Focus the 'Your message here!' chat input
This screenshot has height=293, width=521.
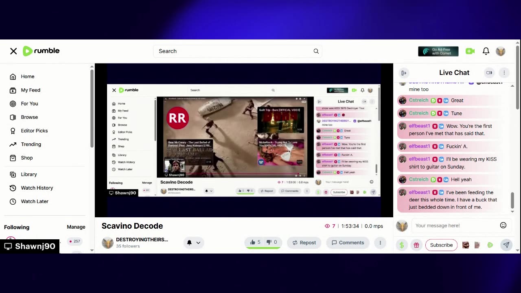point(455,225)
